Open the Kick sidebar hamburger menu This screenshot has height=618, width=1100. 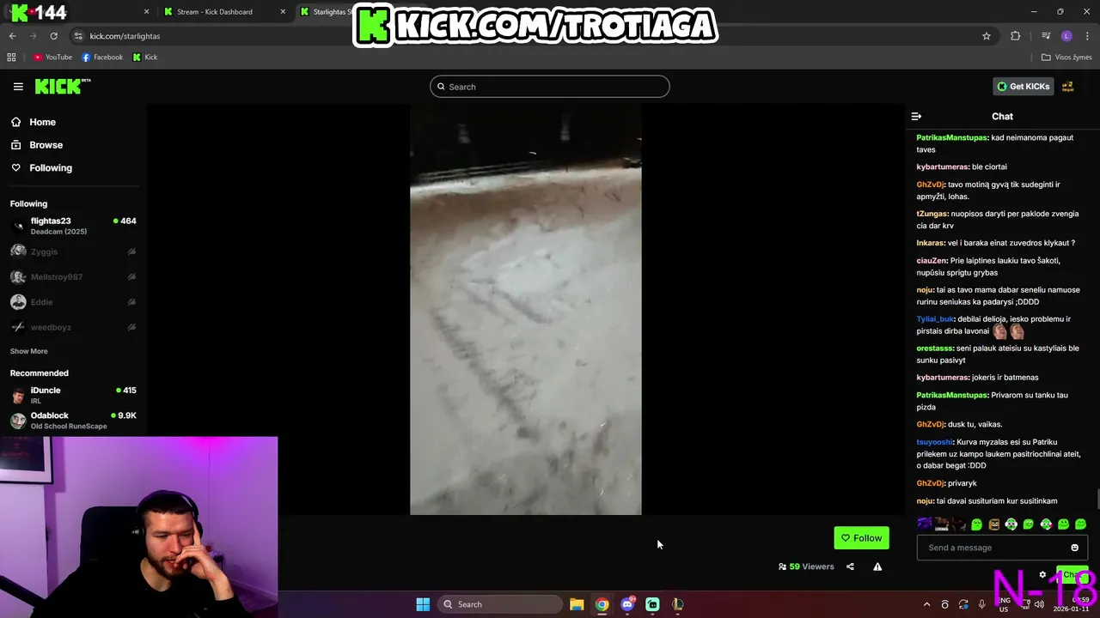point(18,87)
